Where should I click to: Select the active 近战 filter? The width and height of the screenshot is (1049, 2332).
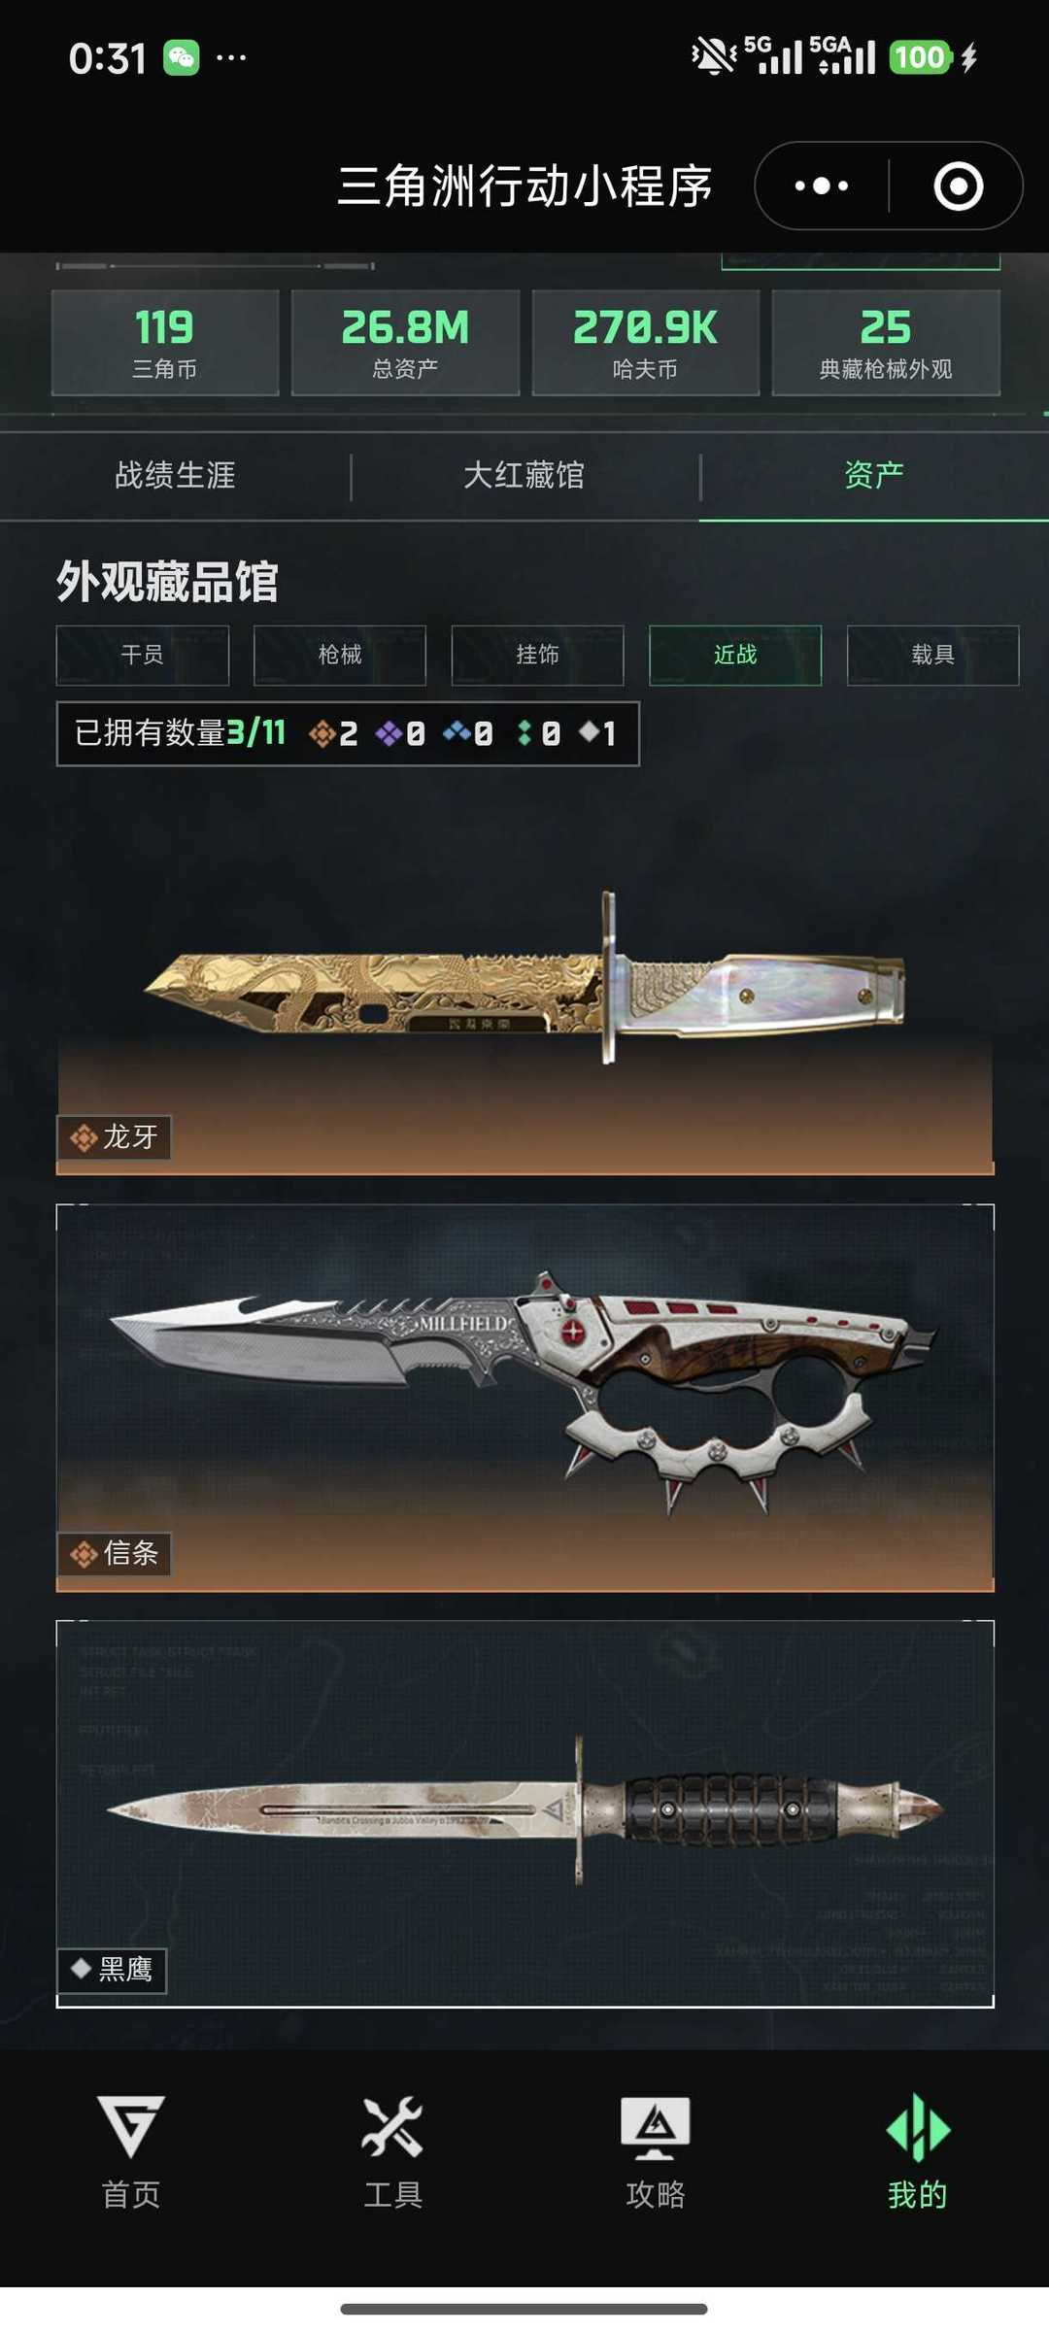point(735,656)
